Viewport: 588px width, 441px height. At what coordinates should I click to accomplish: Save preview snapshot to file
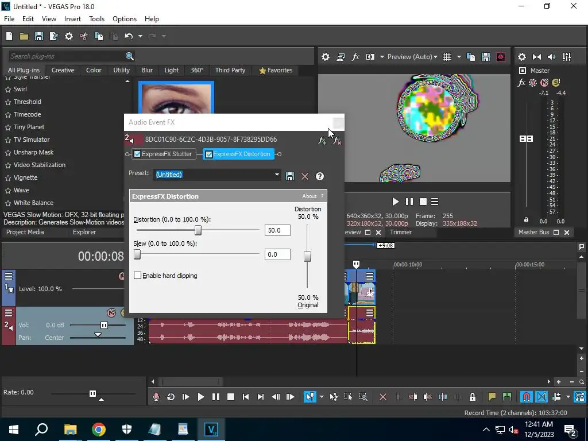click(486, 57)
